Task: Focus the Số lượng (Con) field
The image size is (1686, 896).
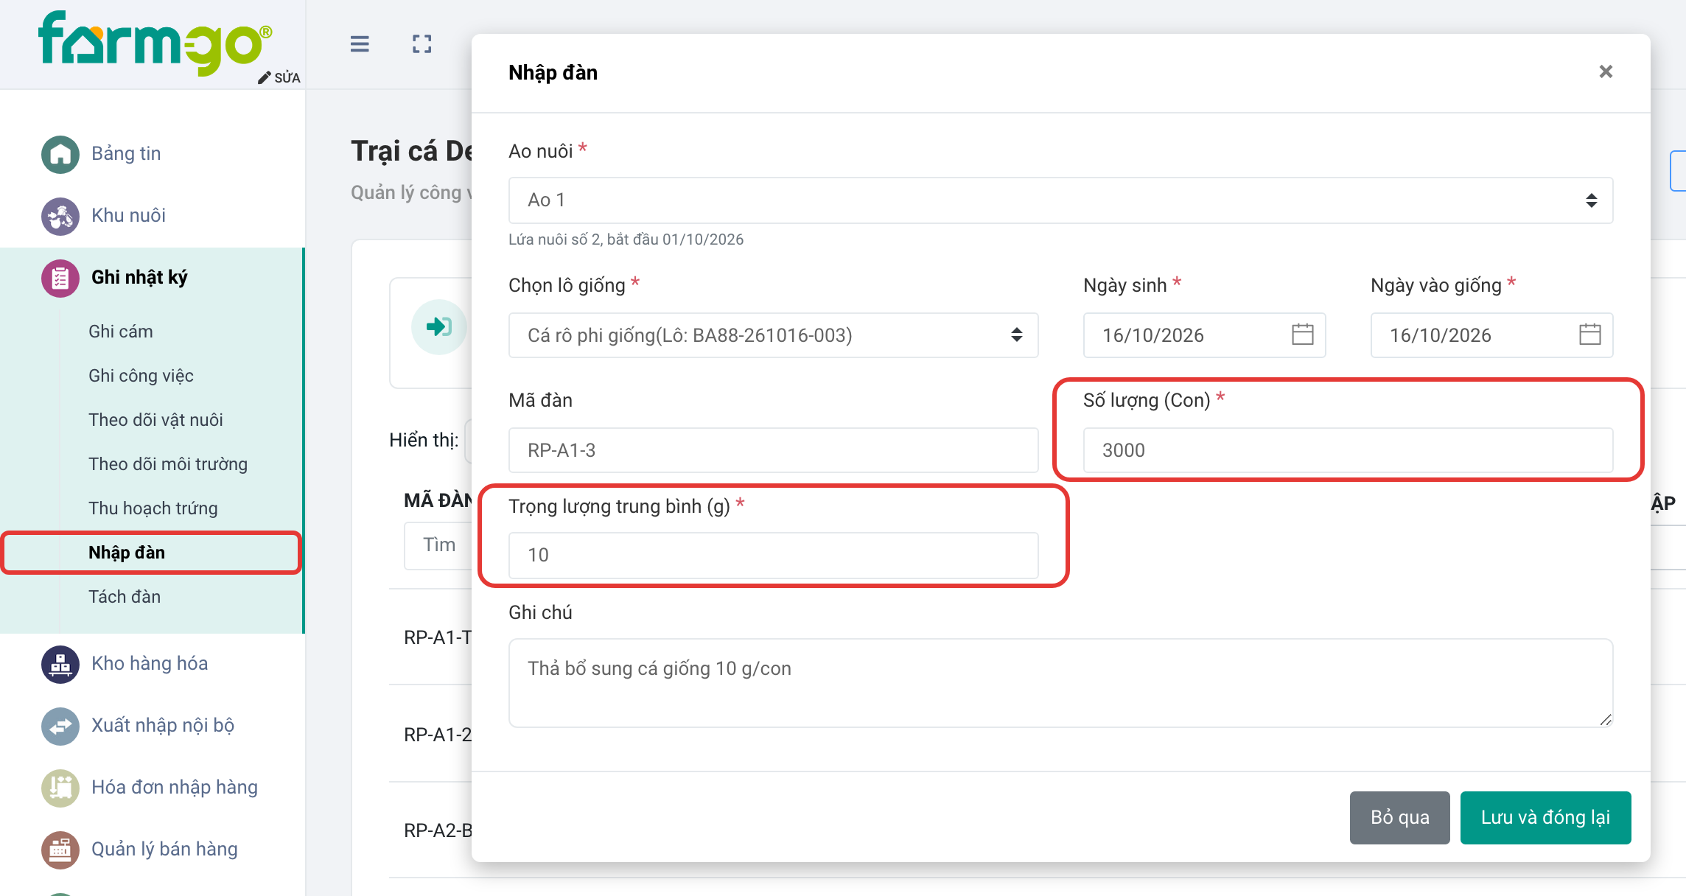Action: pyautogui.click(x=1348, y=450)
